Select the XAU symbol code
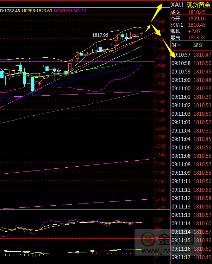The height and width of the screenshot is (264, 212). [177, 5]
